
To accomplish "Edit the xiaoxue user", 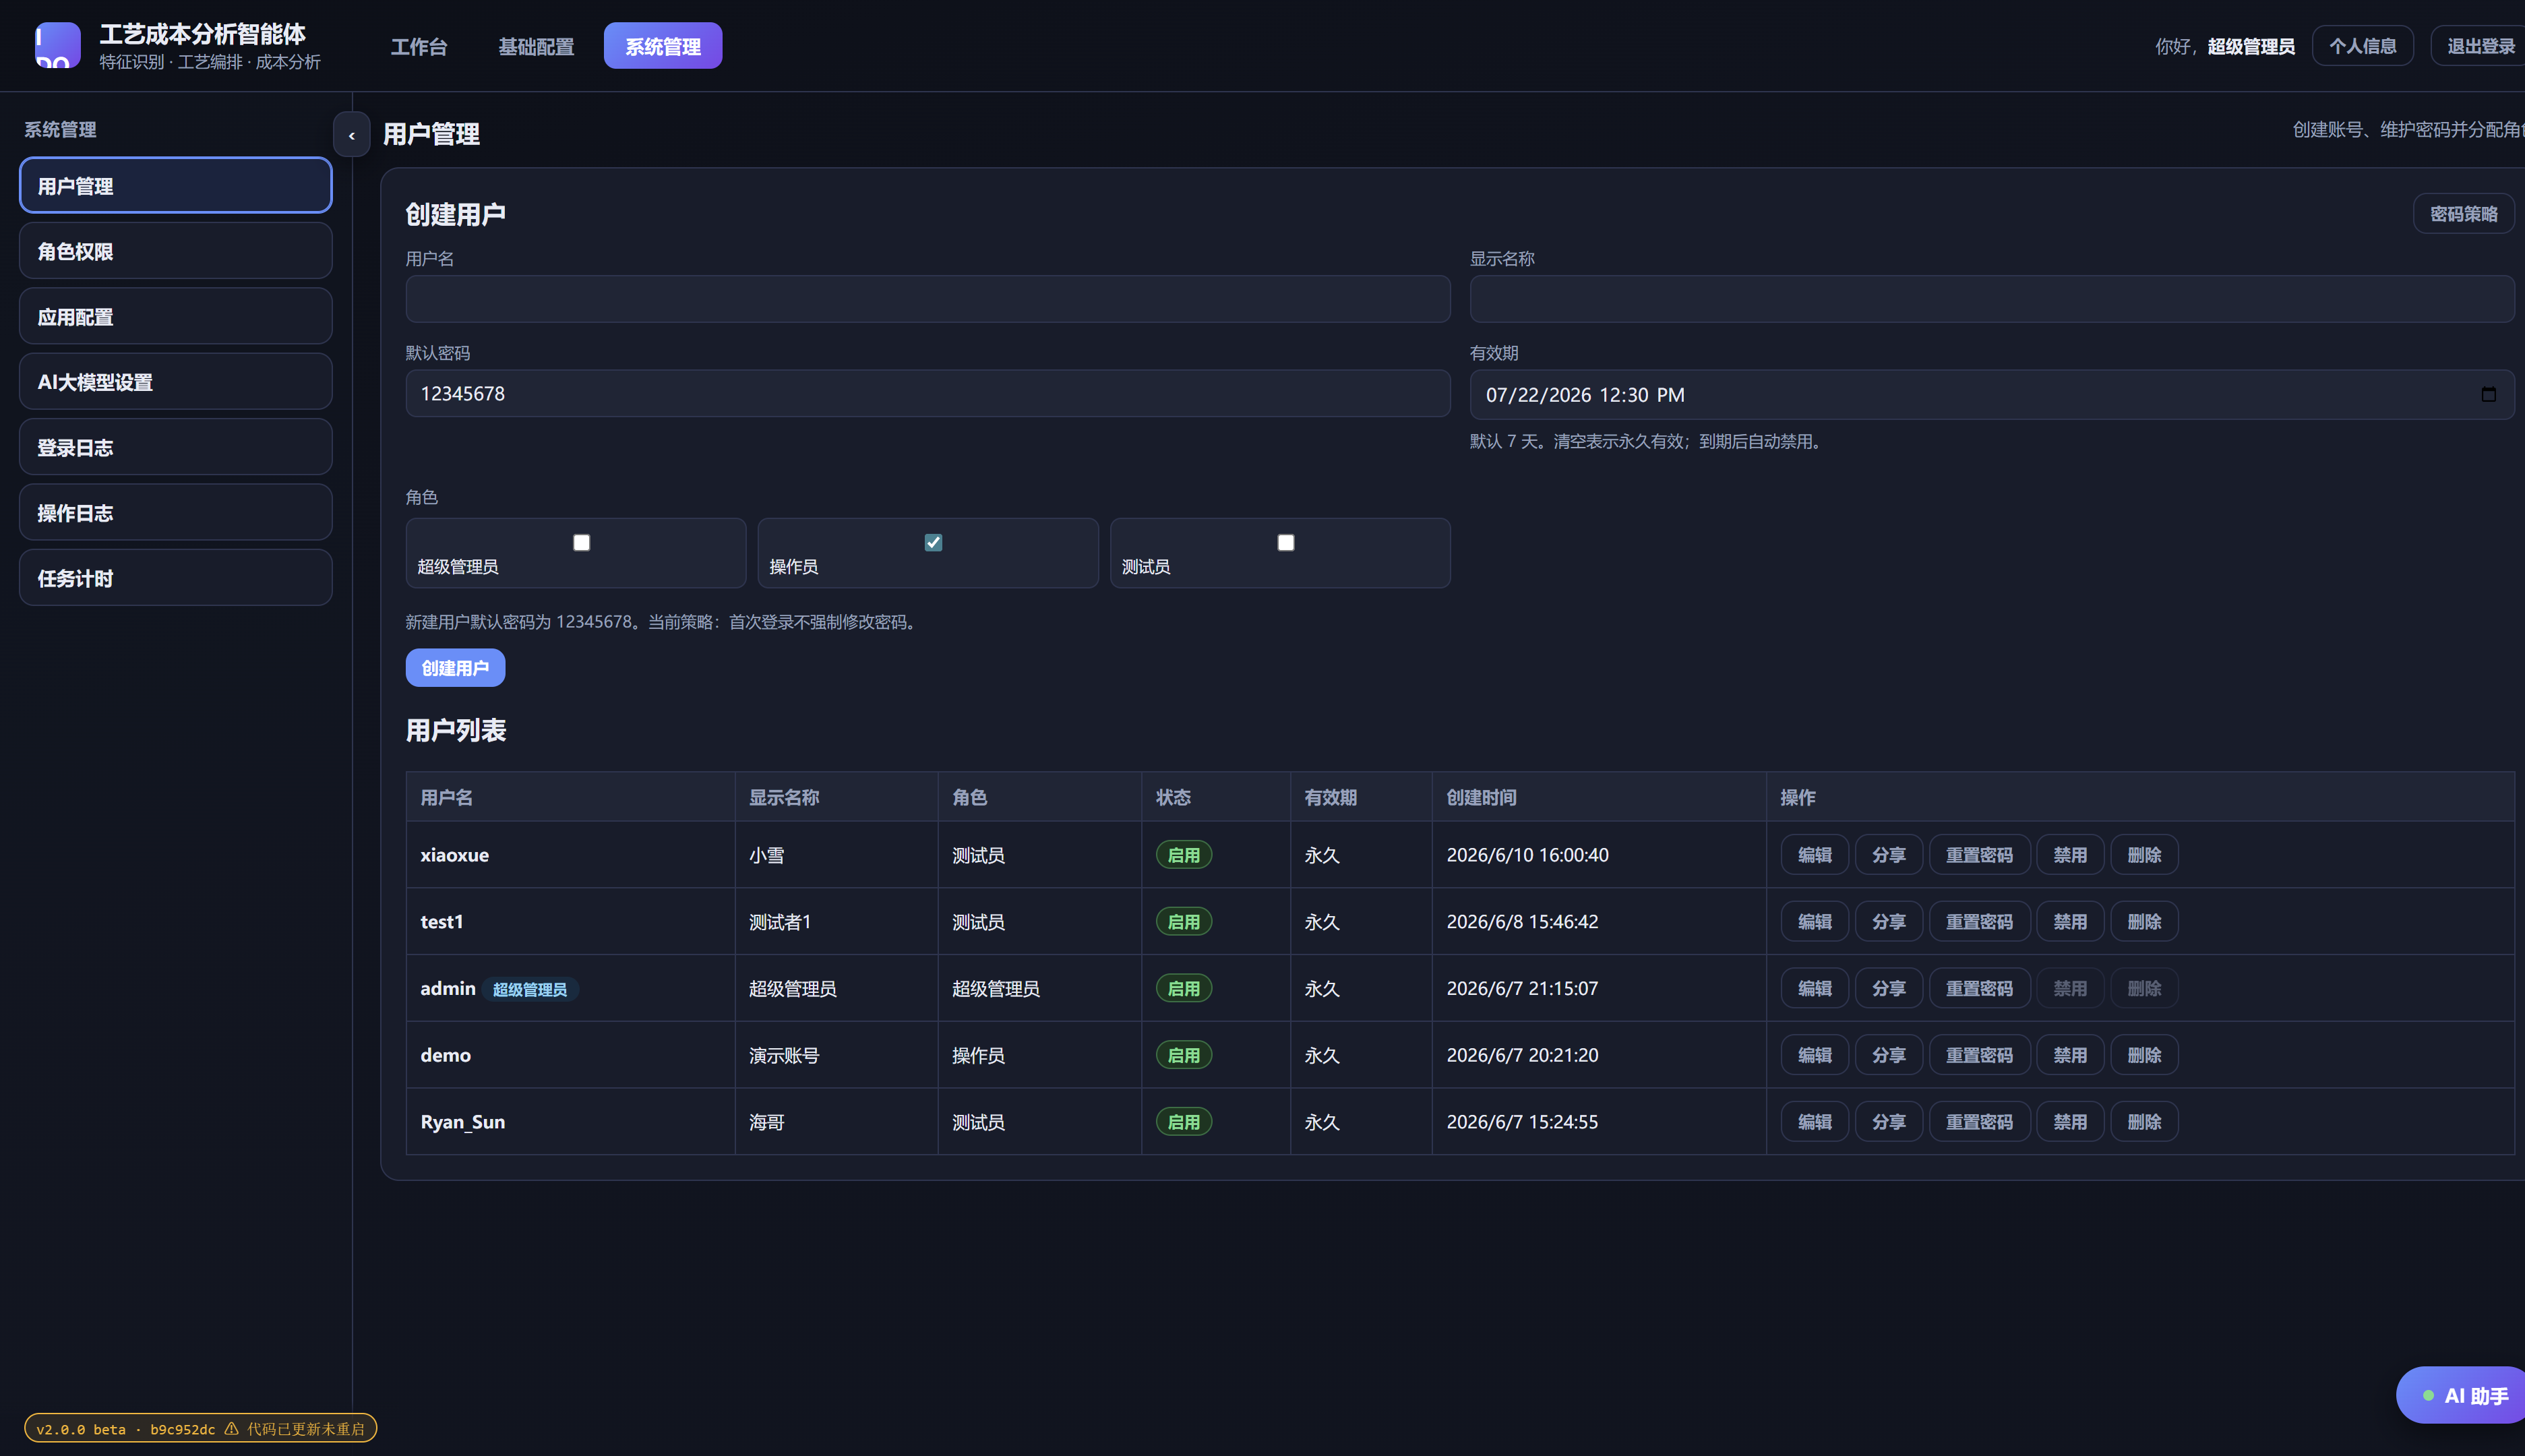I will pos(1814,855).
